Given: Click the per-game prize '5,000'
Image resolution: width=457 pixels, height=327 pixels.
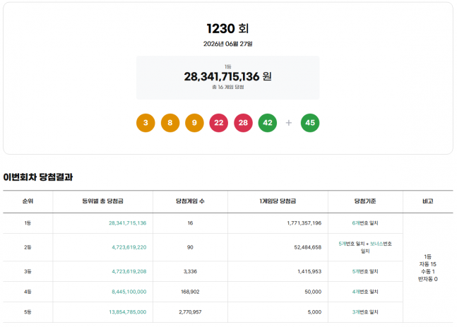Looking at the screenshot, I should [x=314, y=312].
